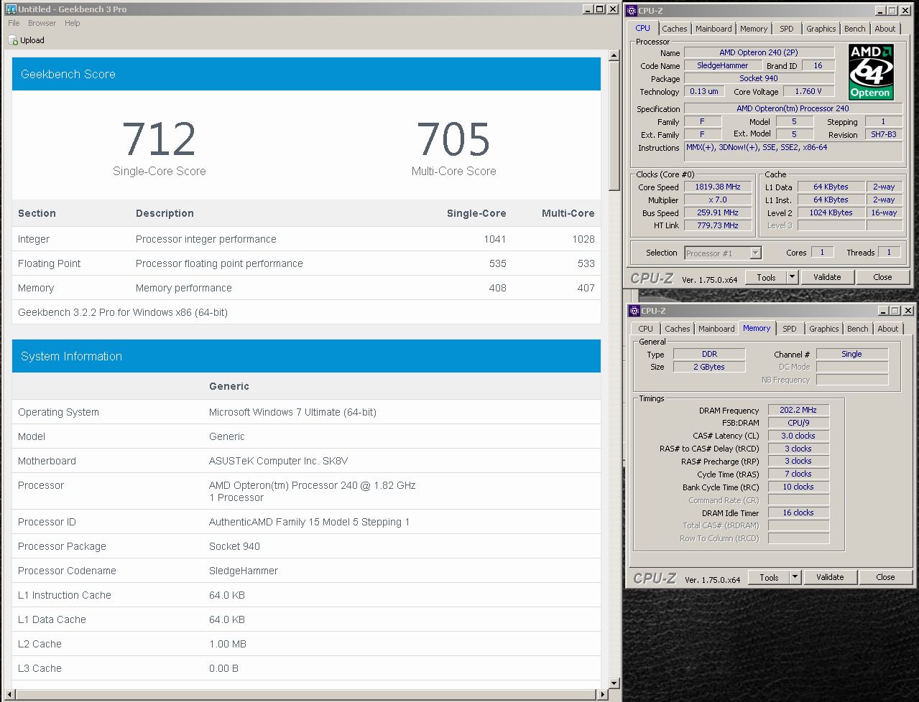Select the CPU tab in top CPU-Z window
Image resolution: width=919 pixels, height=702 pixels.
pos(643,29)
